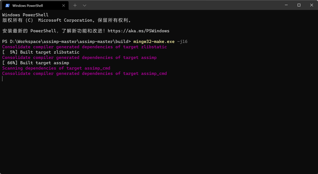Click the mingw32-make.exe command text
Screen dimensions: 318x174
[x=154, y=41]
